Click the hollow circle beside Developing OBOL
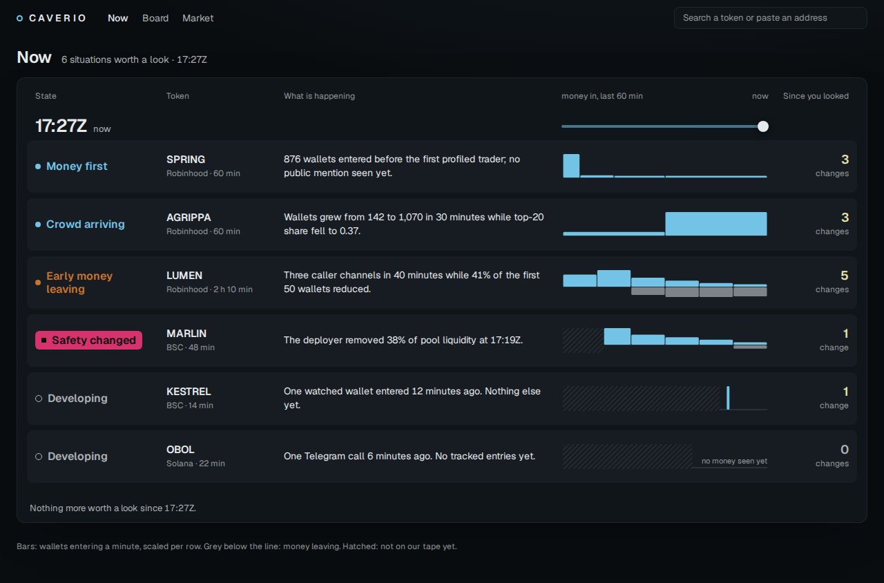 point(39,457)
